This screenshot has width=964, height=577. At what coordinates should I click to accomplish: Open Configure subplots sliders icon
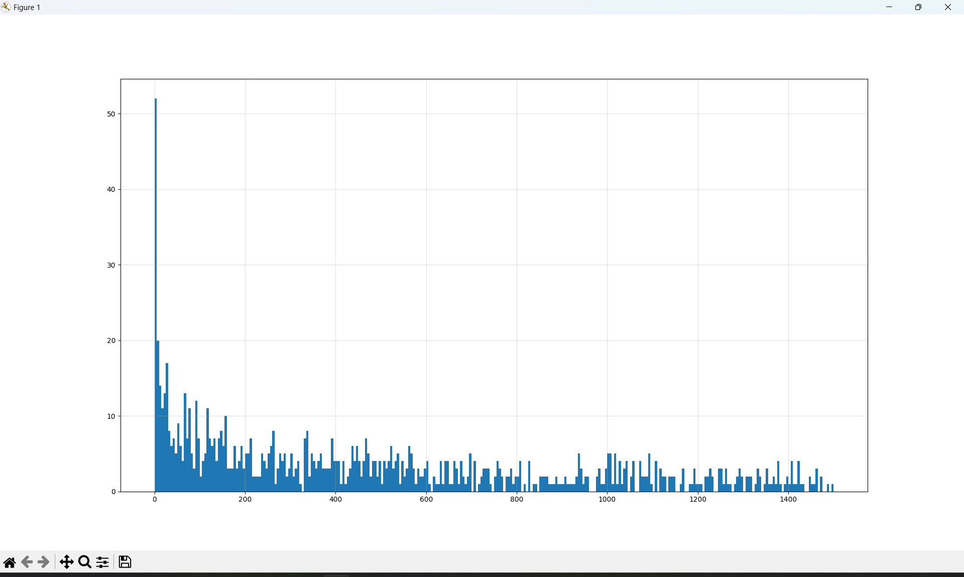102,562
